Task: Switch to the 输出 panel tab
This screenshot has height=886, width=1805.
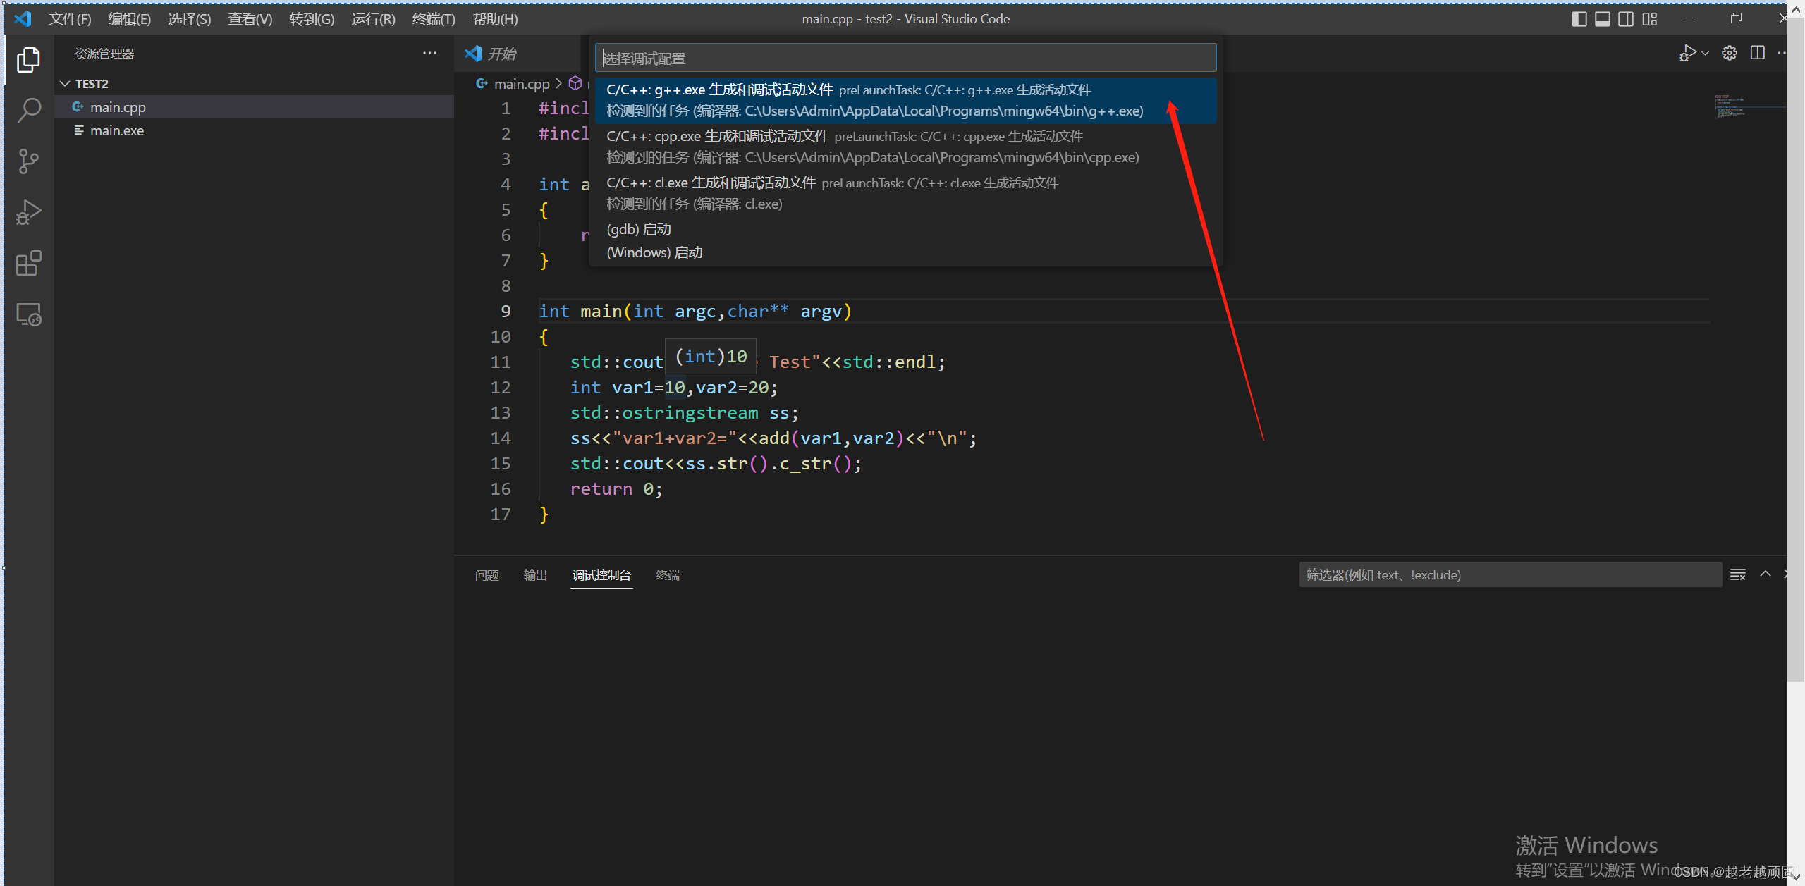Action: click(x=535, y=575)
